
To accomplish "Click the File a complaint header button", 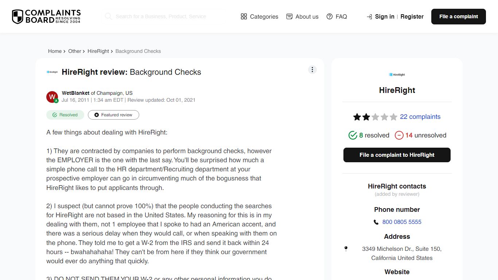I will pos(459,16).
